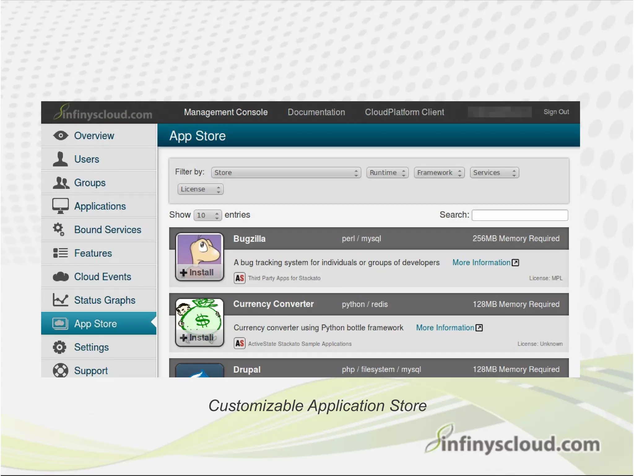634x476 pixels.
Task: Click the Search input field
Action: (519, 215)
